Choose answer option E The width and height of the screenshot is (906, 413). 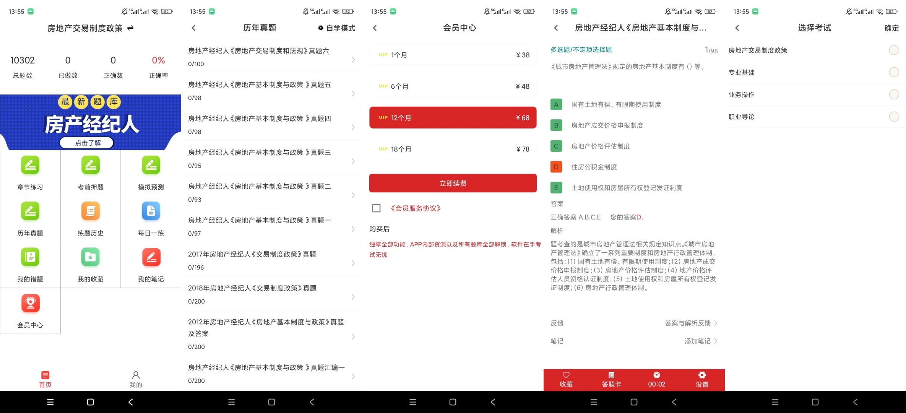tap(556, 188)
